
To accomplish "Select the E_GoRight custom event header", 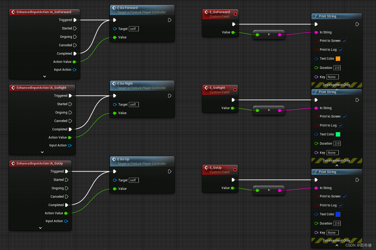I will (220, 90).
